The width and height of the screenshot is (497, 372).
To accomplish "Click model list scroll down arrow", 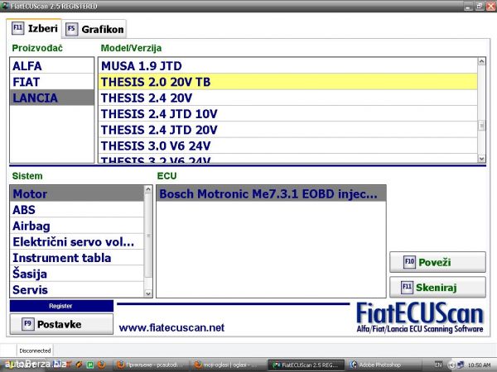I will pyautogui.click(x=481, y=159).
